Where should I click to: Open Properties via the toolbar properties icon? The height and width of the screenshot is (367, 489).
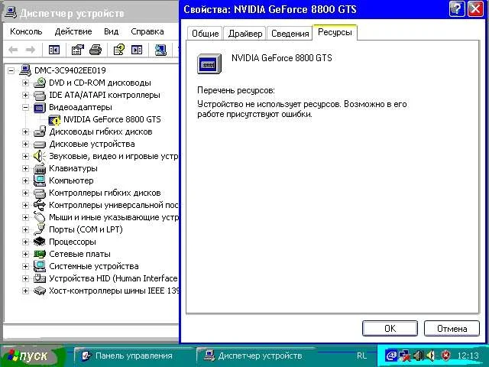click(x=78, y=50)
